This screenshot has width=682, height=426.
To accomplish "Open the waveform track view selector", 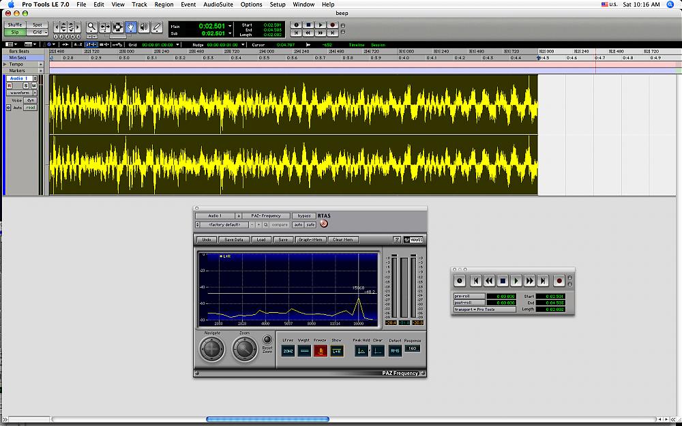I will (x=23, y=93).
